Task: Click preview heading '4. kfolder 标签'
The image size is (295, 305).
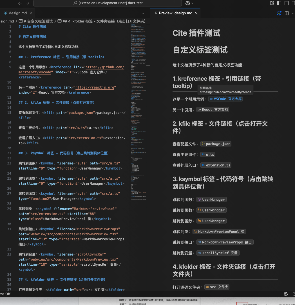Action: tap(224, 270)
